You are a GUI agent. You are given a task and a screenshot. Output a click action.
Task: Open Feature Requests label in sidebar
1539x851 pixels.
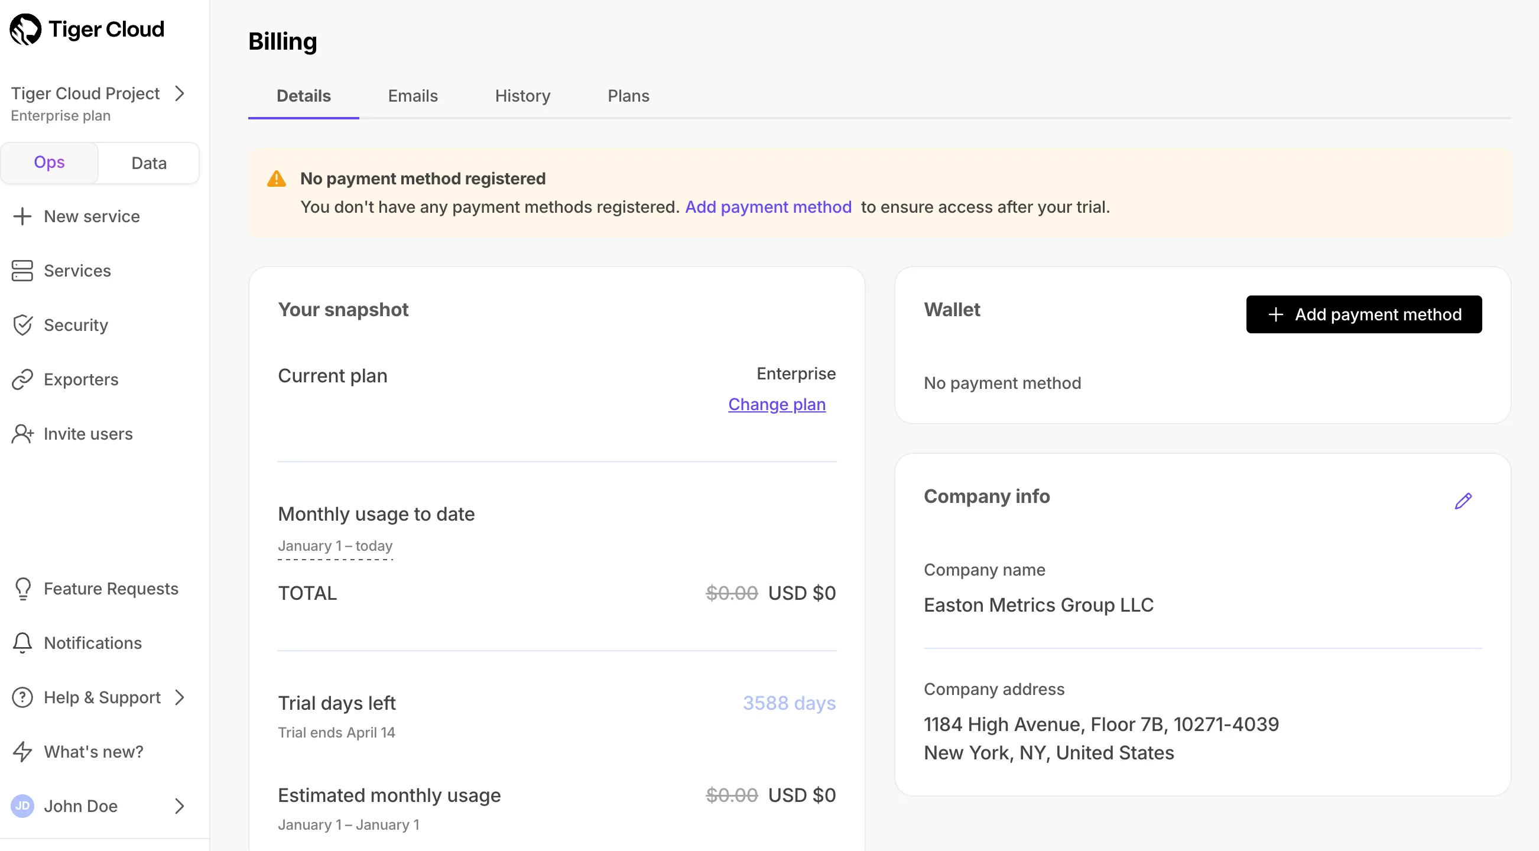coord(111,588)
